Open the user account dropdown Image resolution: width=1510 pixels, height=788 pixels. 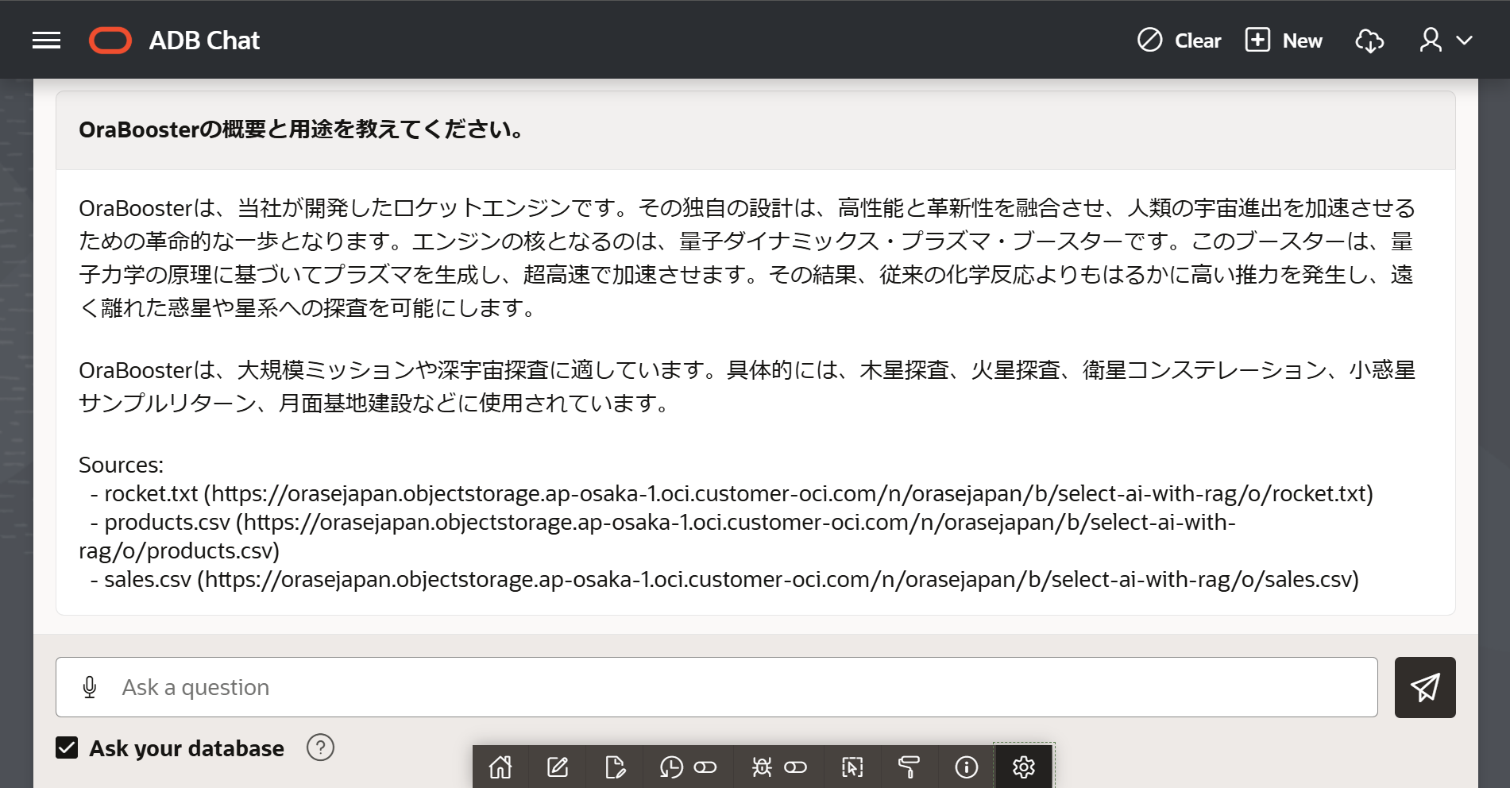(x=1446, y=41)
